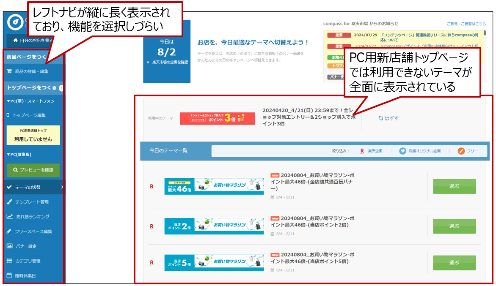Click the R icon on 当店ポイント5倍 row
The height and width of the screenshot is (286, 496).
pos(152,263)
